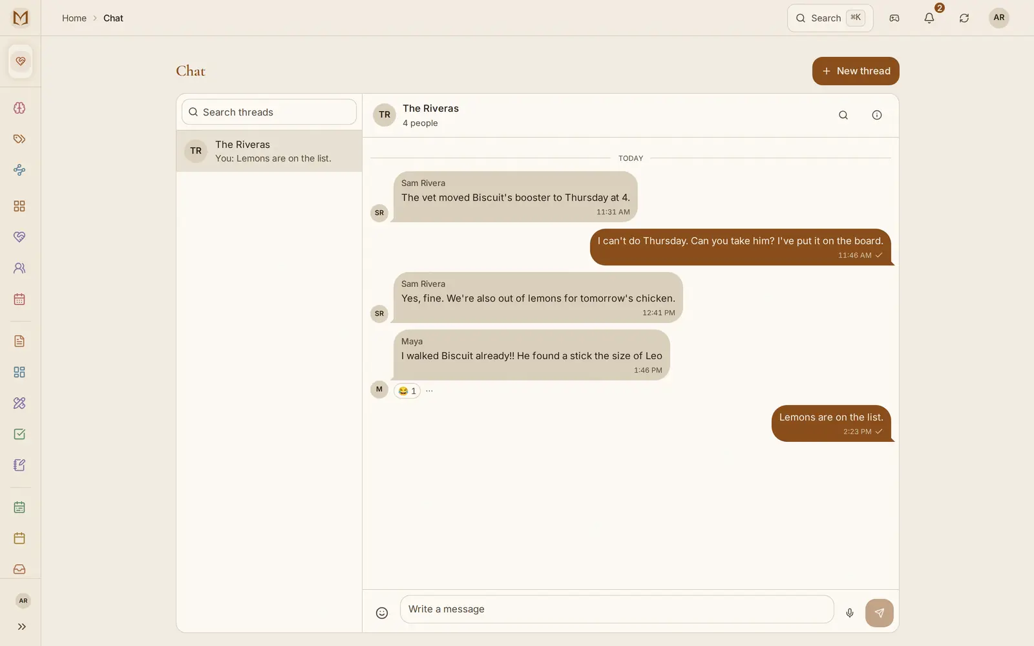Open more options next to Maya's reaction

tap(429, 390)
